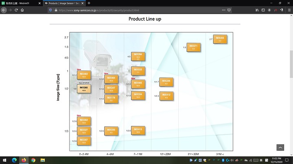This screenshot has height=164, width=293.
Task: Open the IMX334 product box
Action: click(x=138, y=96)
